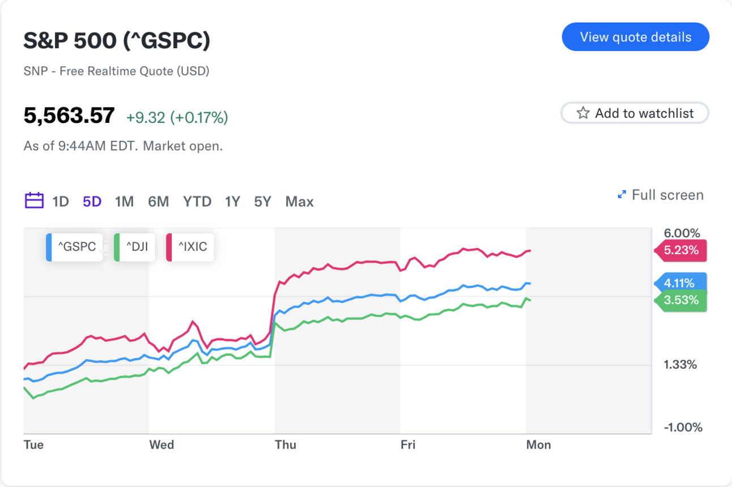This screenshot has height=487, width=732.
Task: Show the YTD chart range
Action: click(197, 202)
